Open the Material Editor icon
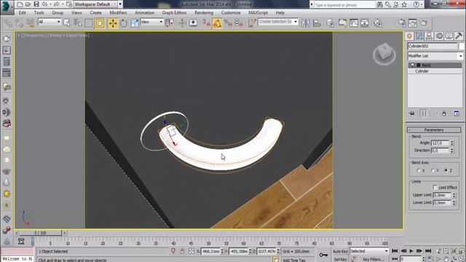The width and height of the screenshot is (466, 262). tap(377, 23)
